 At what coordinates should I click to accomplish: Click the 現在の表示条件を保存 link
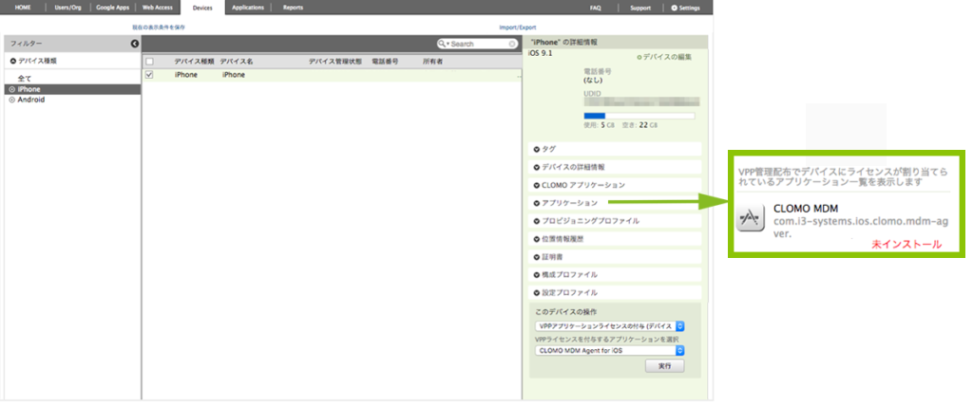click(x=159, y=28)
